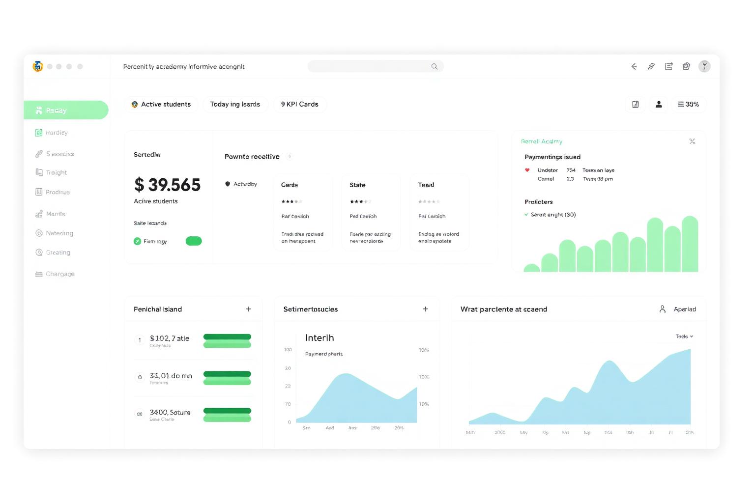Click the back arrow icon in header
Viewport: 755px width, 503px height.
pos(634,66)
